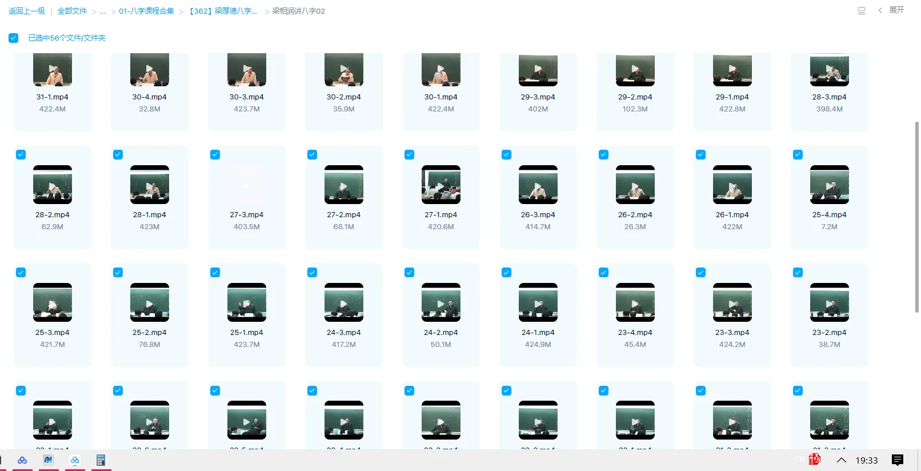Open the Calculator taskbar icon
921x471 pixels.
101,460
